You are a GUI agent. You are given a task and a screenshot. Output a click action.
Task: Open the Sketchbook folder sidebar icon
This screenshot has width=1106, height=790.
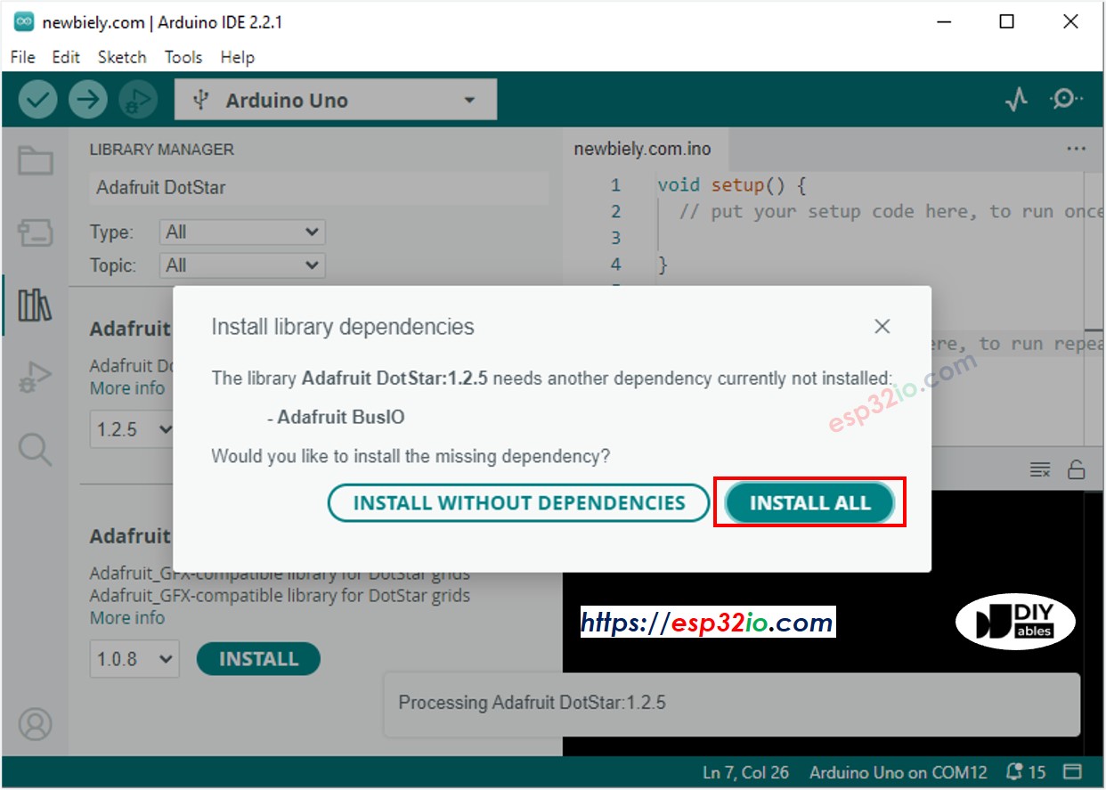pos(36,161)
